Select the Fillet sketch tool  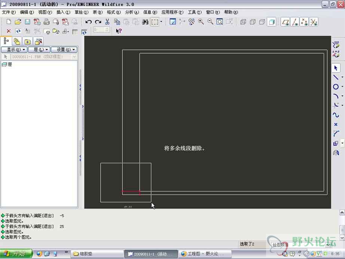pos(336,106)
